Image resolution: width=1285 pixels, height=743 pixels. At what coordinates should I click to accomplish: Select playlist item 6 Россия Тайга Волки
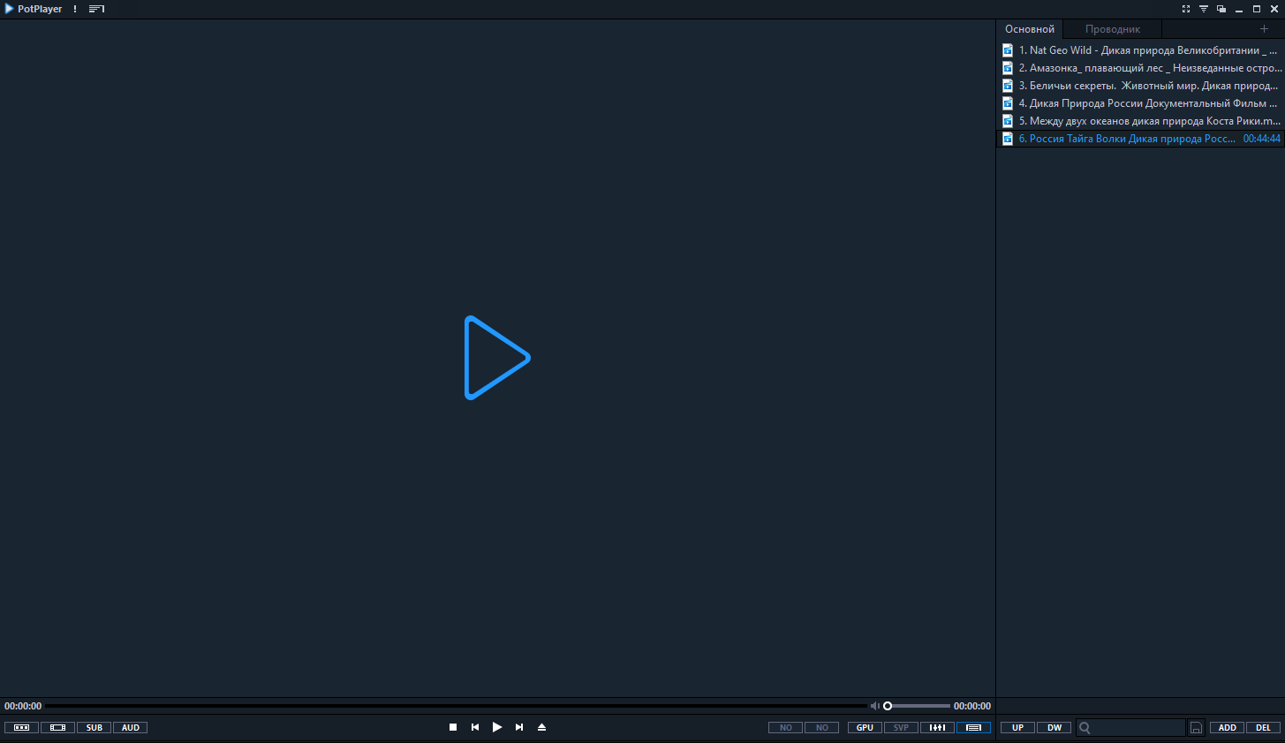(x=1140, y=139)
